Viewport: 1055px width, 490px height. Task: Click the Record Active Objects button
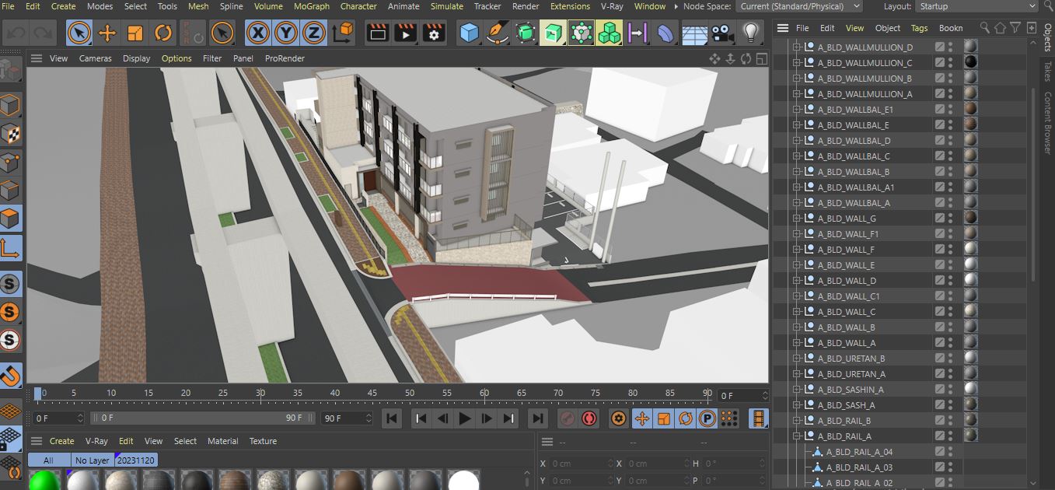click(568, 418)
